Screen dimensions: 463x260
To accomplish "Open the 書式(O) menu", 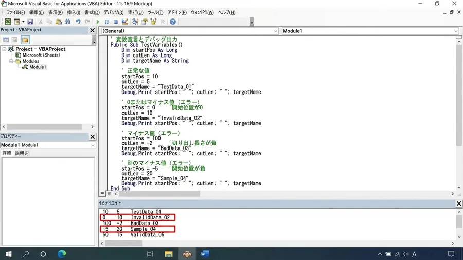I will [92, 12].
